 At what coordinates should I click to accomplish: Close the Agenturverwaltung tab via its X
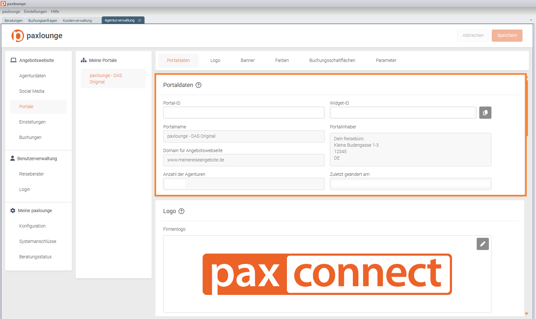139,20
